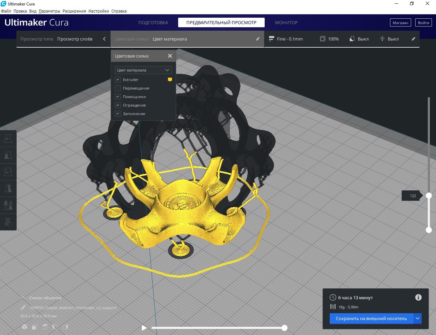This screenshot has height=335, width=436.
Task: Close the Цветовая схема panel
Action: [x=170, y=56]
